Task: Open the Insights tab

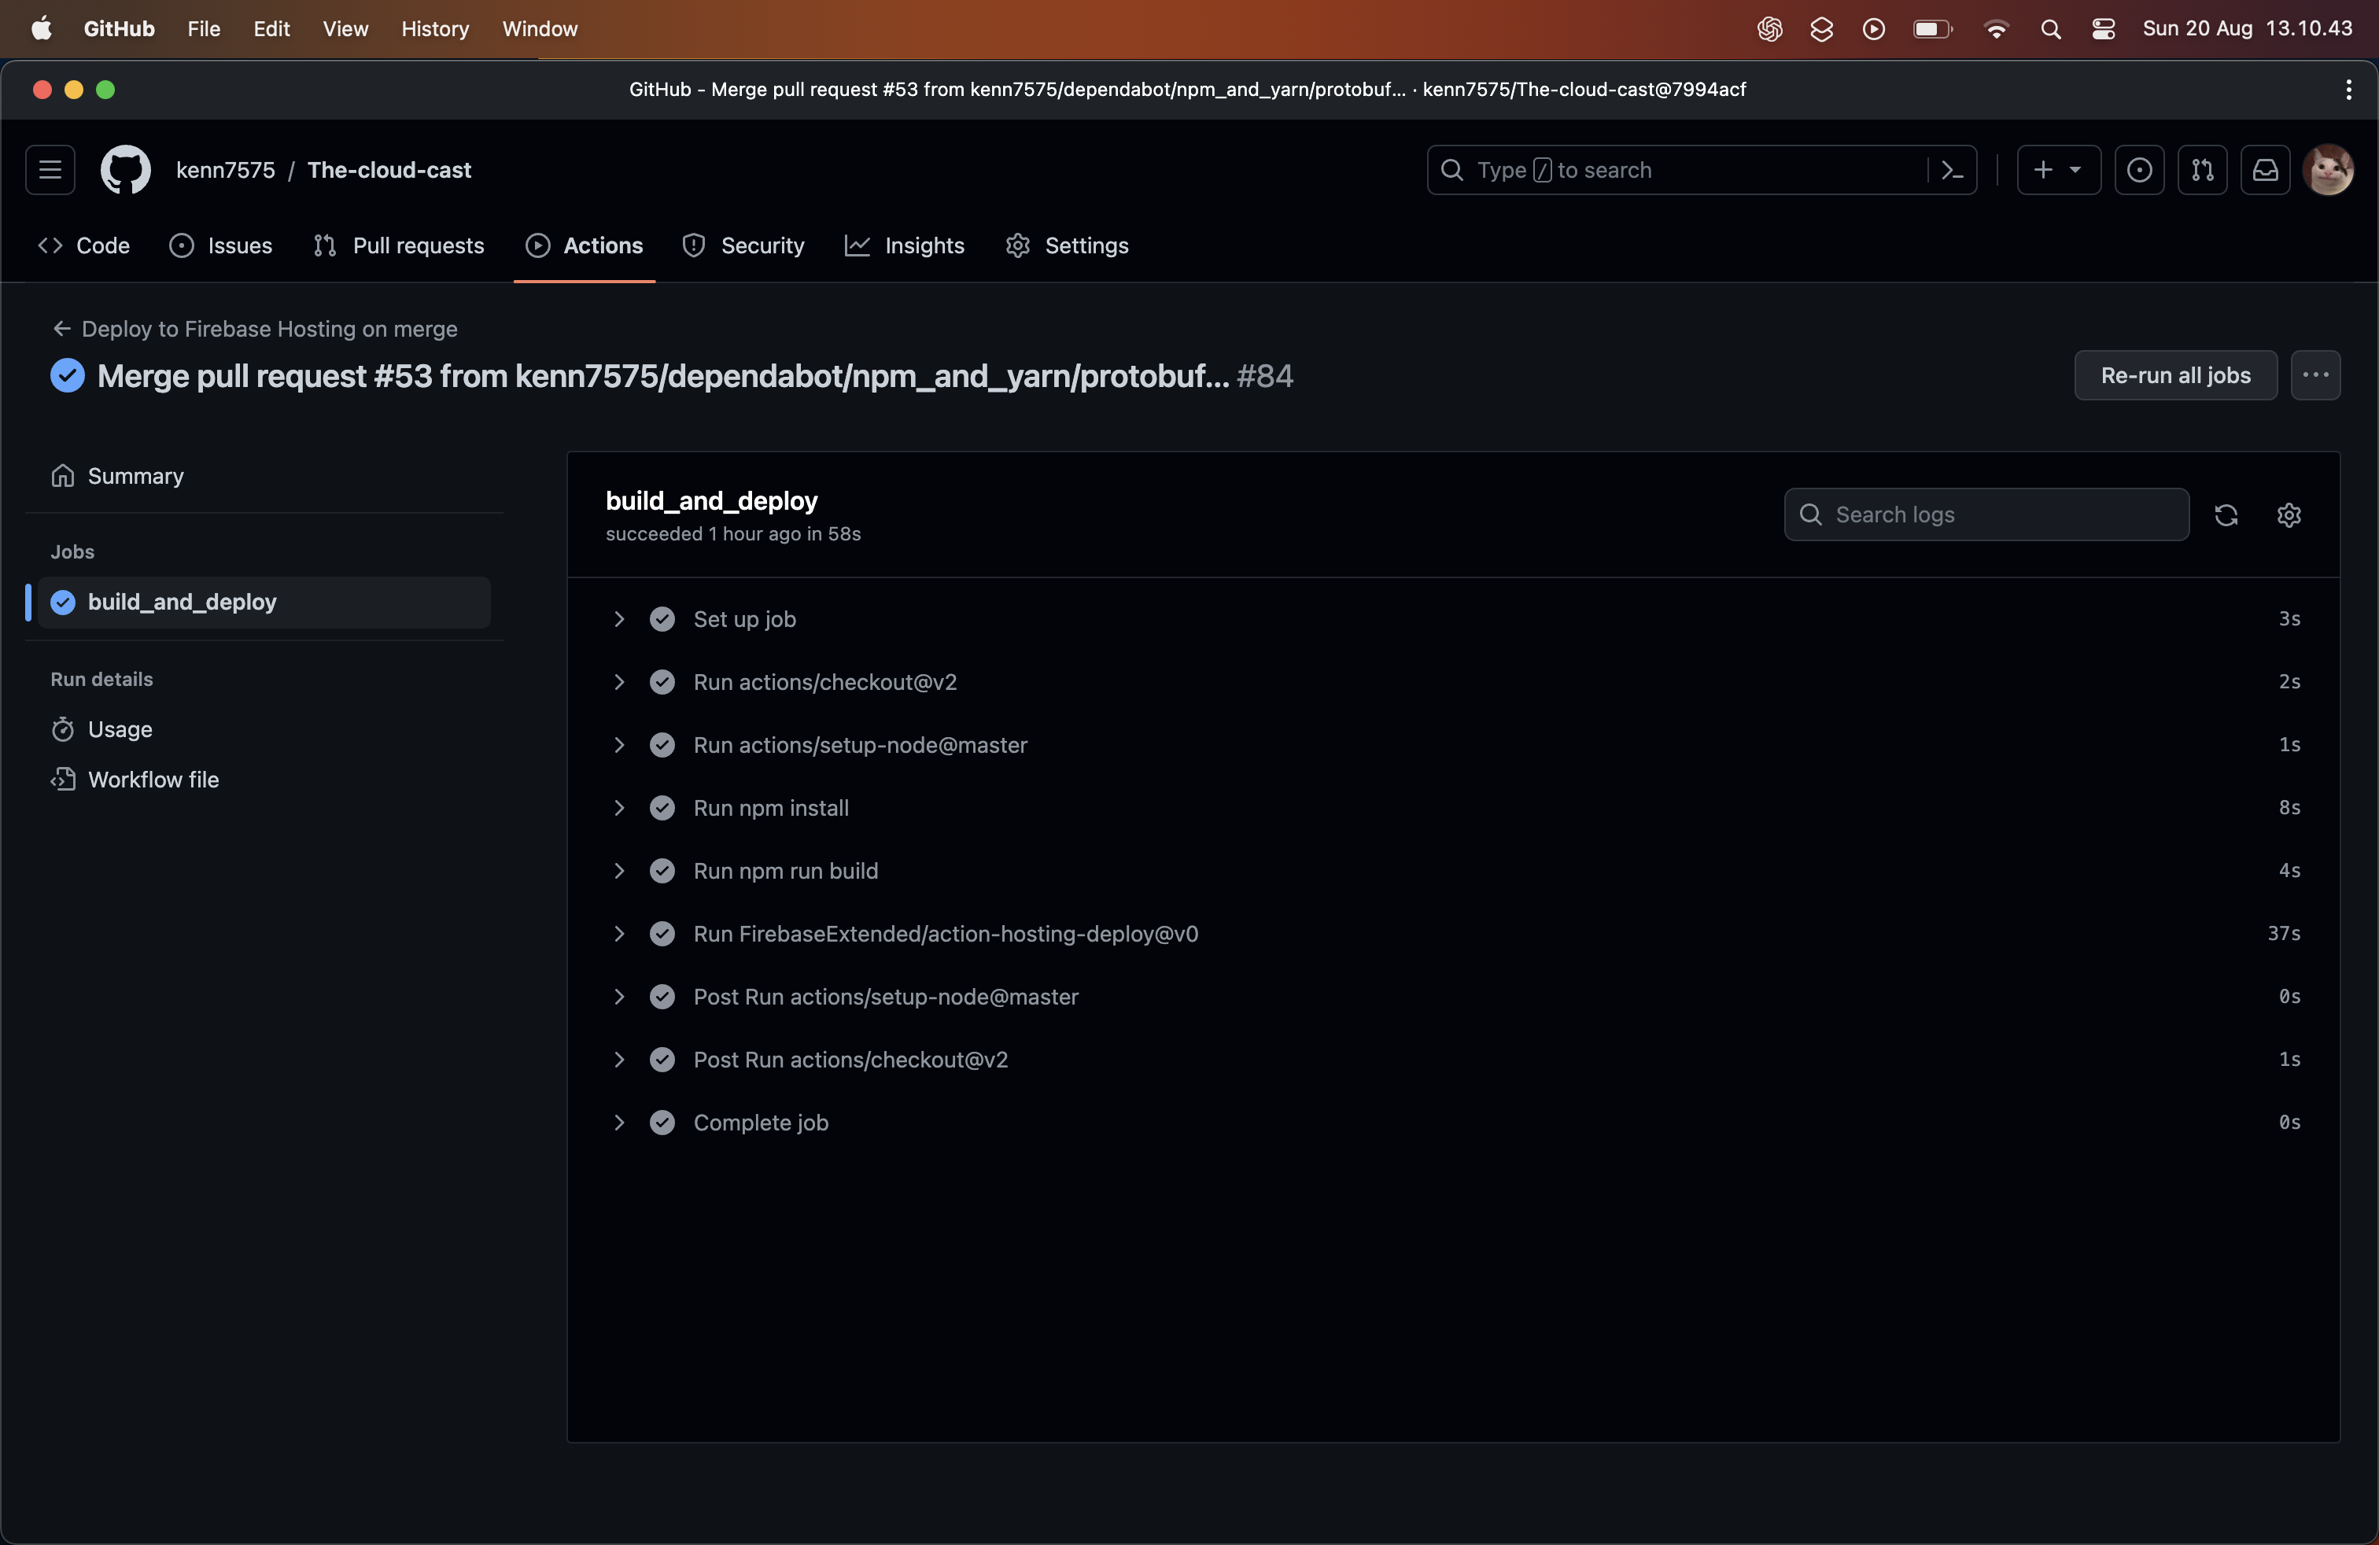Action: [x=905, y=246]
